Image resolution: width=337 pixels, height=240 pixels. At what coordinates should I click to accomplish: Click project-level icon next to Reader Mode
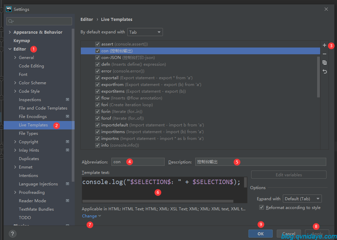click(67, 201)
